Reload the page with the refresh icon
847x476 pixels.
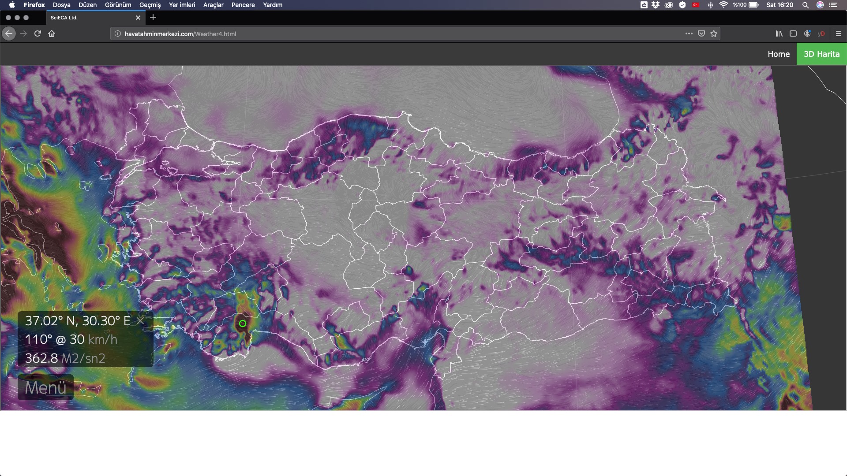pos(37,33)
